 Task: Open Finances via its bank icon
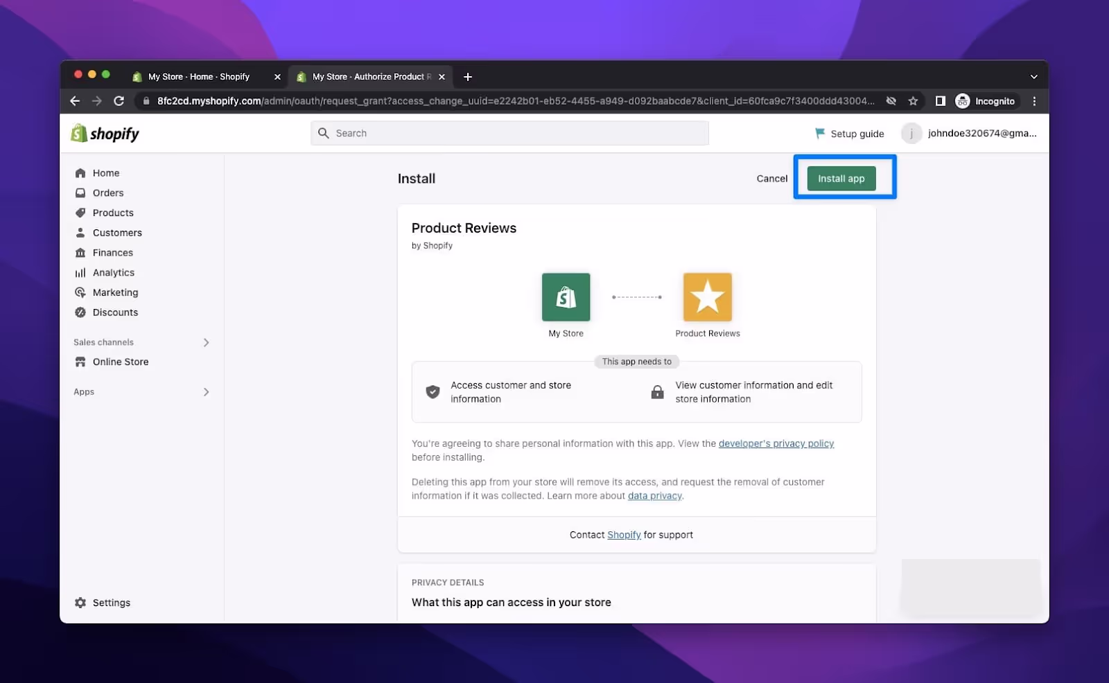(80, 253)
